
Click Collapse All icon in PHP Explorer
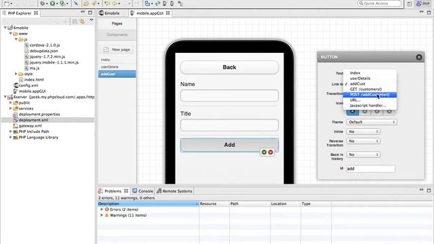point(75,21)
